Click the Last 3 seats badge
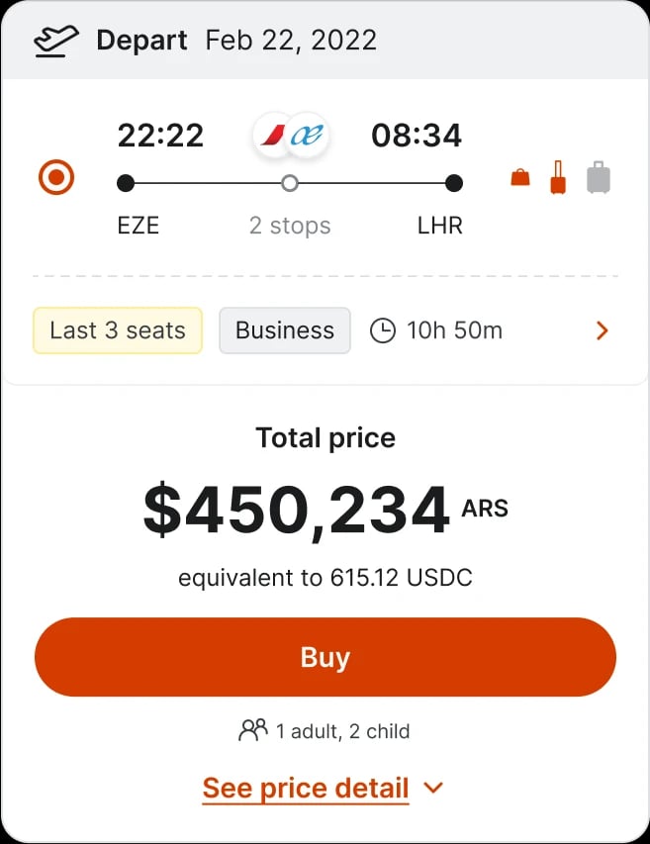 117,330
